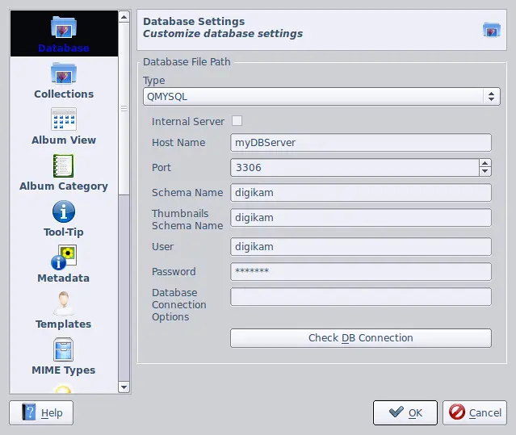Click the Database Connection Options field
Viewport: 516px width, 435px height.
point(360,297)
